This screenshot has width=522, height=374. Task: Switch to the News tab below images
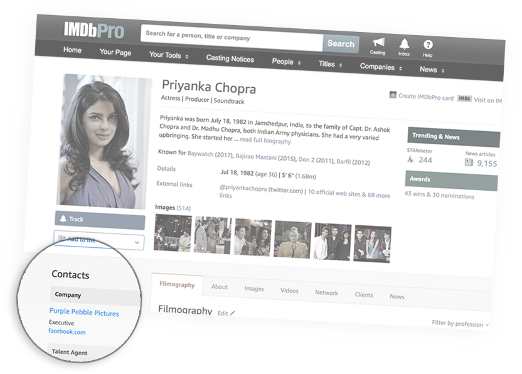tap(397, 296)
